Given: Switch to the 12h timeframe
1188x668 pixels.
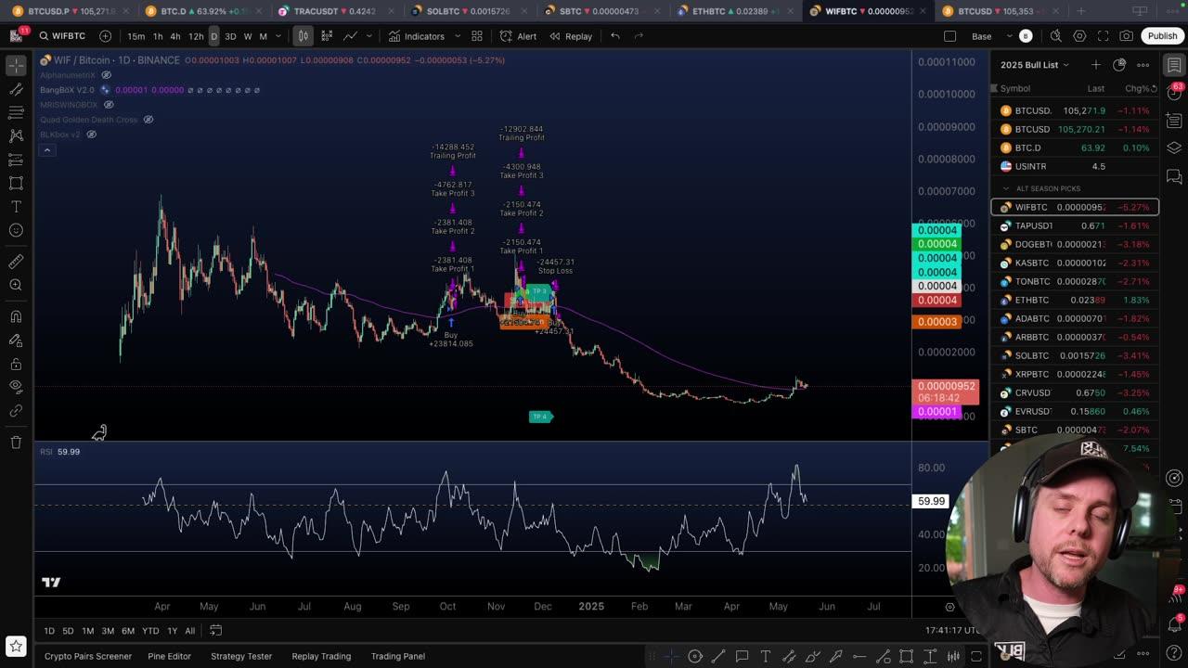Looking at the screenshot, I should (x=196, y=36).
